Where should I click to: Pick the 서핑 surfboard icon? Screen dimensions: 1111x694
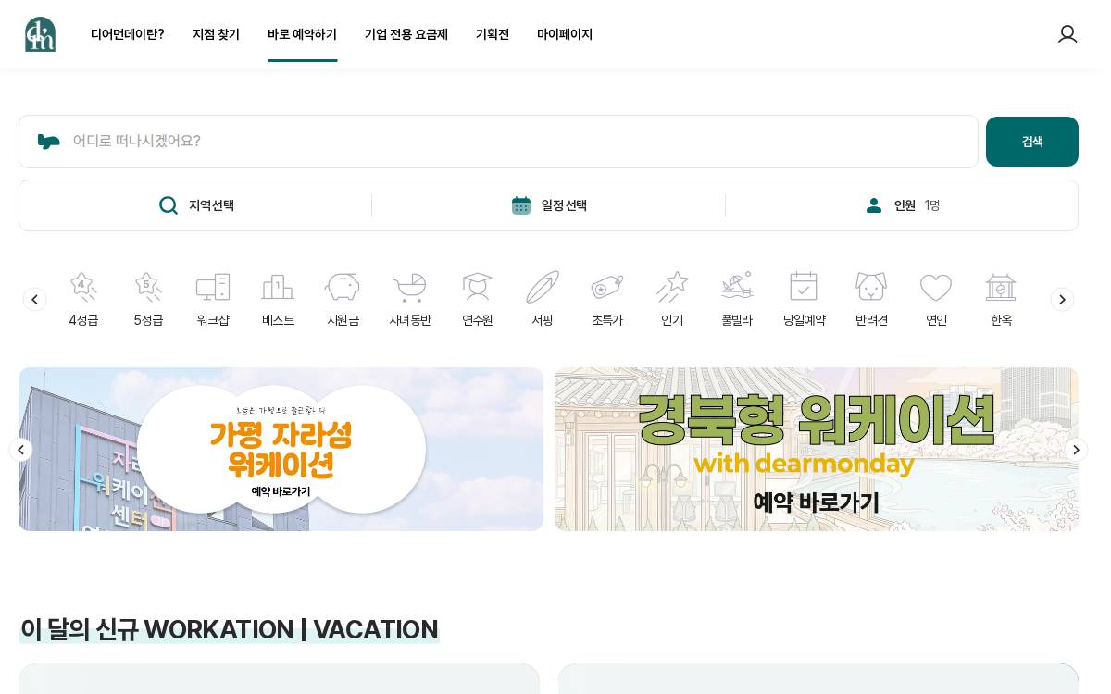point(543,287)
